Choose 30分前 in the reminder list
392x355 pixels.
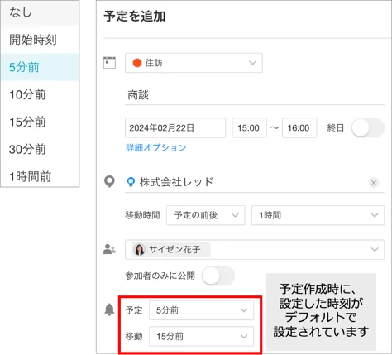pos(40,149)
